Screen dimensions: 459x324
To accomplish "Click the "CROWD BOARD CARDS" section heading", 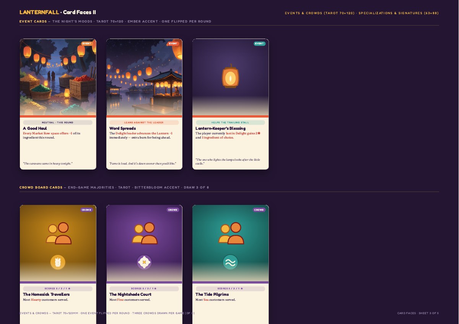I will (41, 187).
